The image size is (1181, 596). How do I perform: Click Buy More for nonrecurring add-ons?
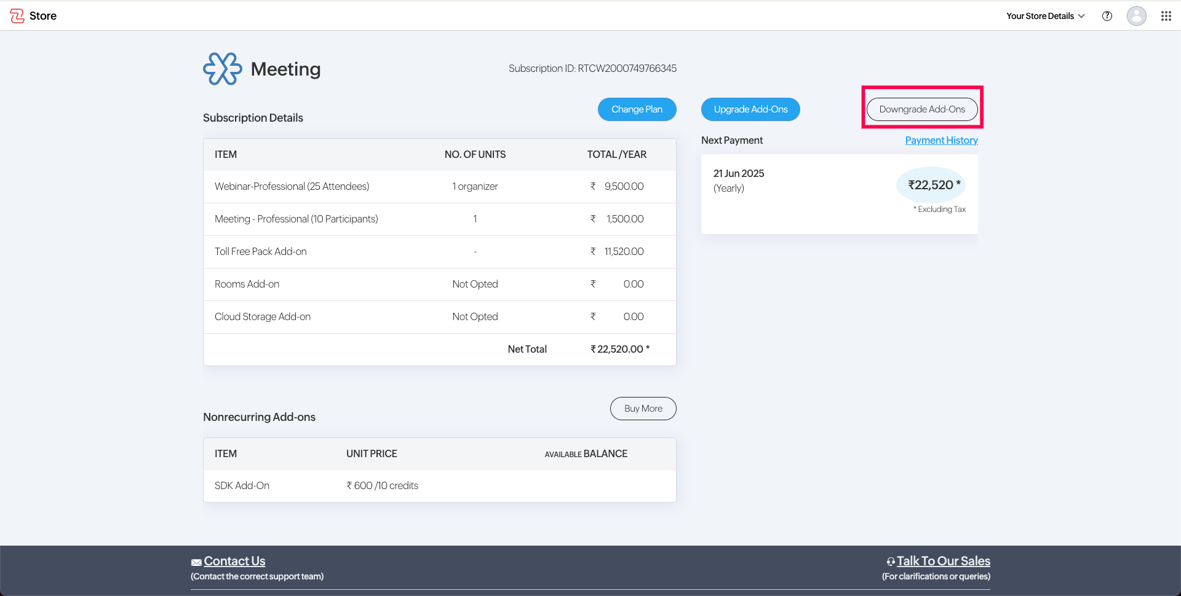[x=643, y=409]
